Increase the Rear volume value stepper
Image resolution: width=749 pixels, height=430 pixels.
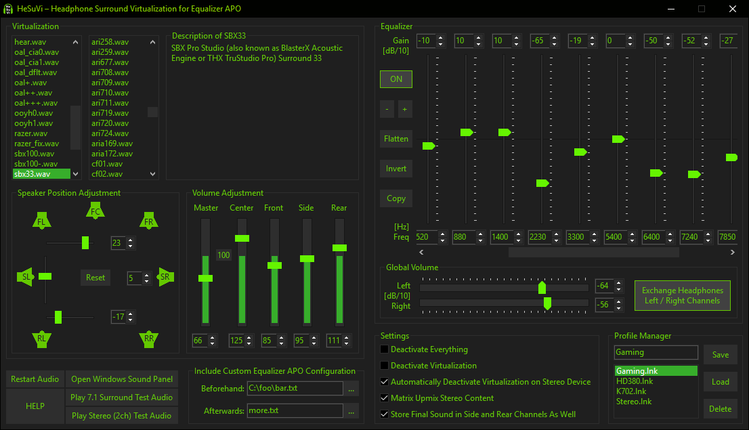pyautogui.click(x=346, y=337)
